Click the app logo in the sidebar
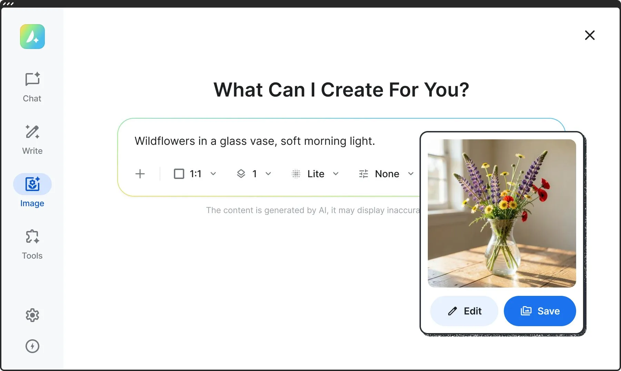 (x=32, y=37)
